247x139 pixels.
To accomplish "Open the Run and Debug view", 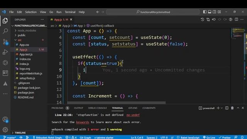I will pyautogui.click(x=5, y=52).
